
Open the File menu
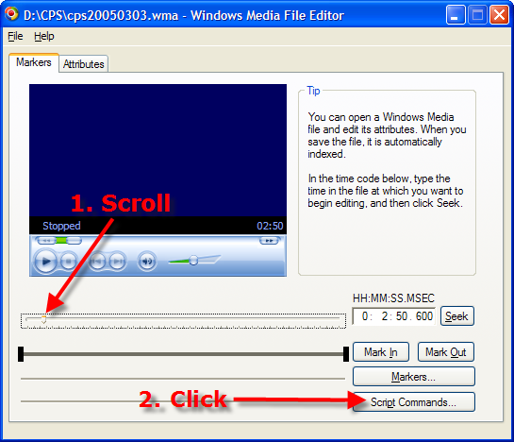[x=15, y=36]
